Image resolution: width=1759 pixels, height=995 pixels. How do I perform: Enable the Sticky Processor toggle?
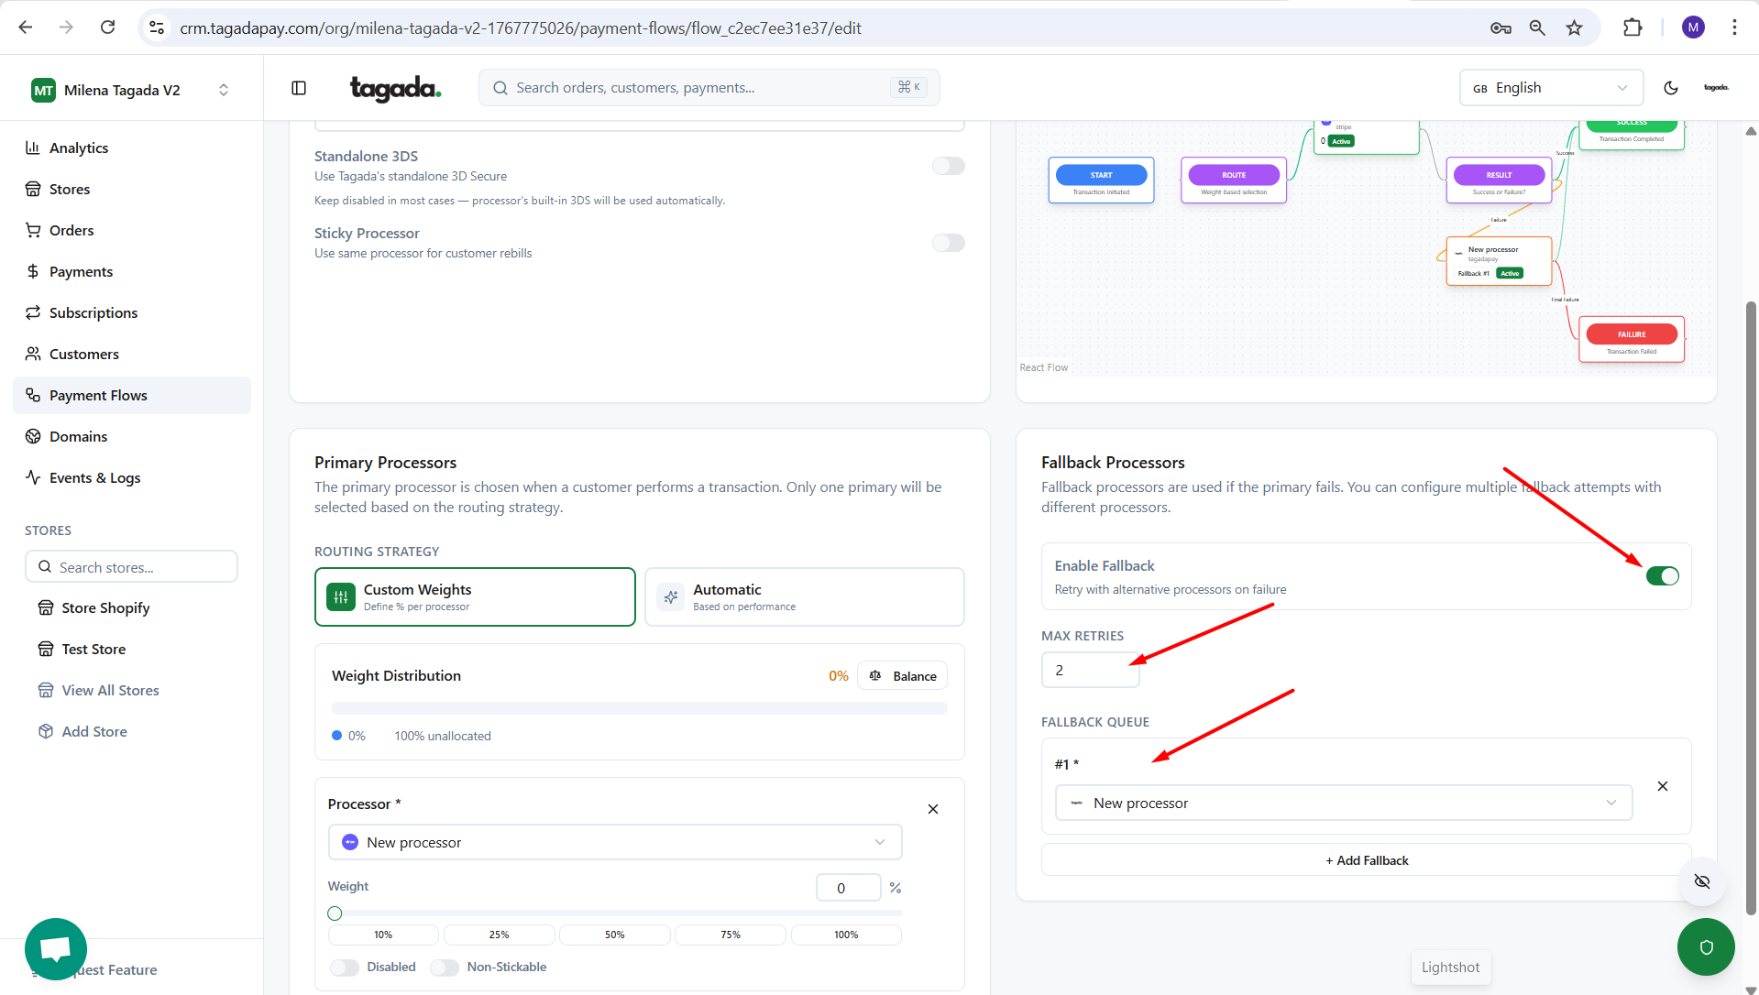click(948, 243)
